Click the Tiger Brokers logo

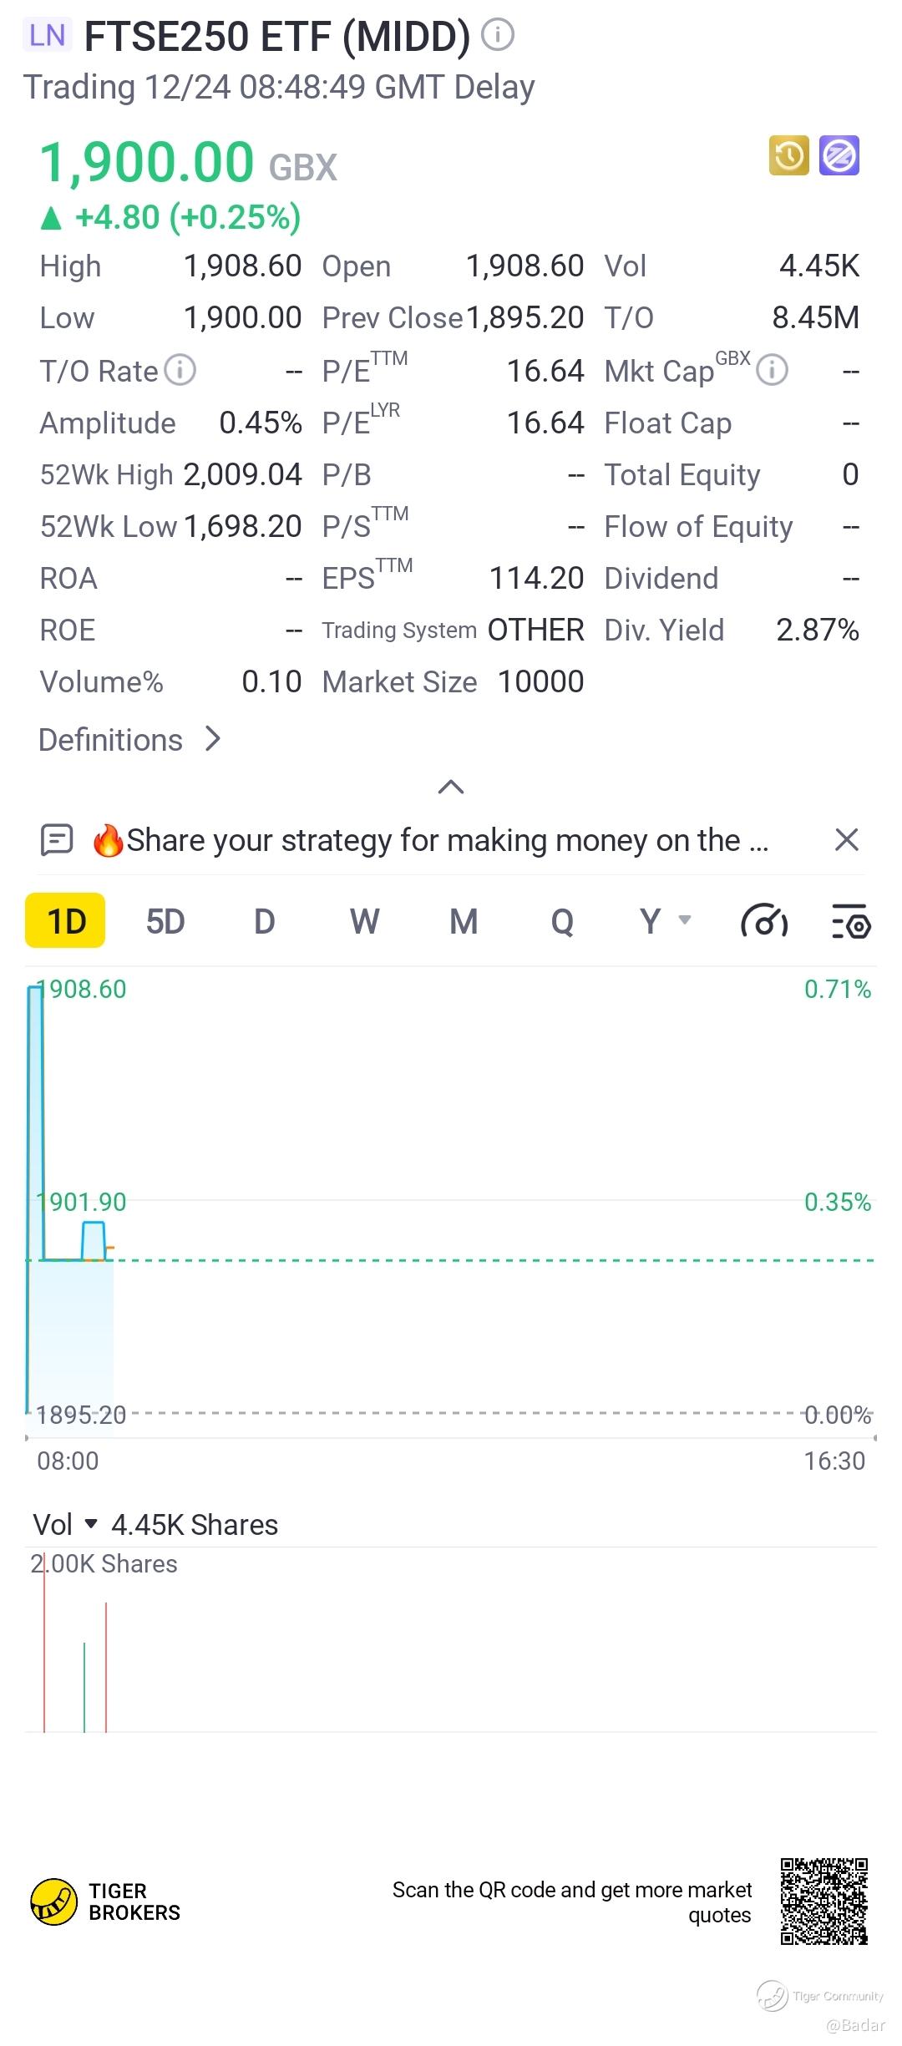pos(105,1902)
